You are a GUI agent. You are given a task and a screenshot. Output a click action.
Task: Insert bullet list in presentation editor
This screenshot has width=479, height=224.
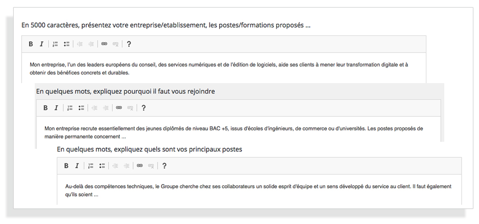pos(67,44)
